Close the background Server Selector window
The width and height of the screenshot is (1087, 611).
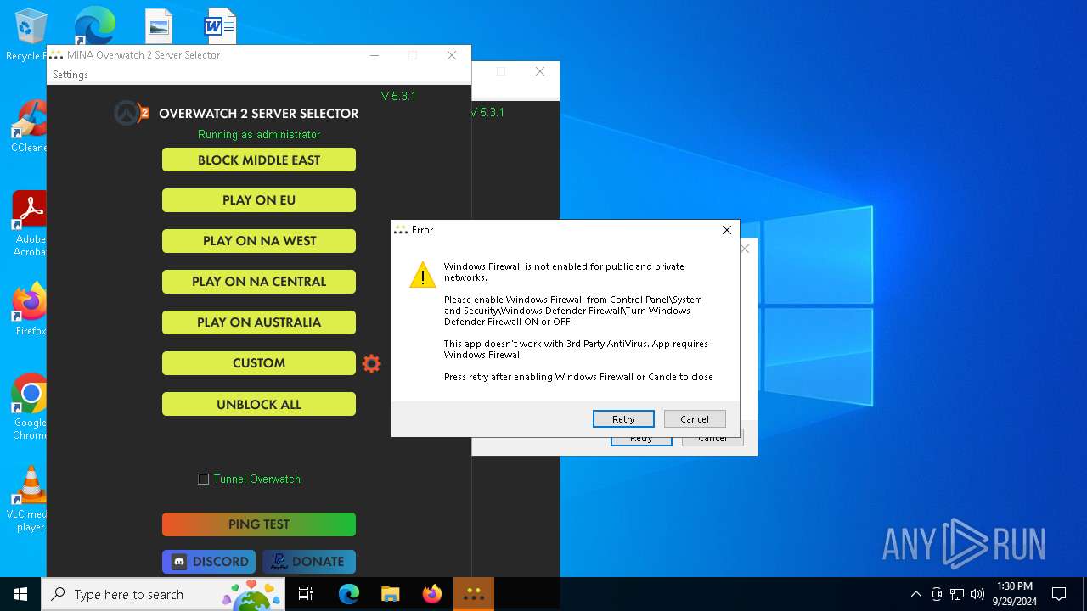coord(540,71)
